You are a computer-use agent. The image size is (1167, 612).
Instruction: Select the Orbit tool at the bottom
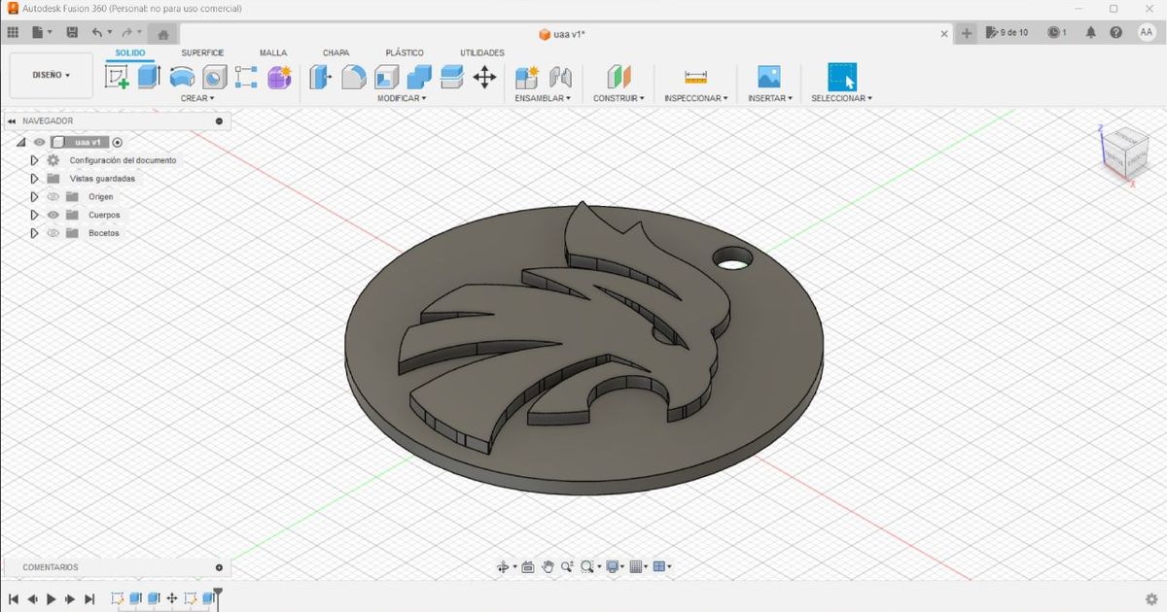[x=504, y=566]
